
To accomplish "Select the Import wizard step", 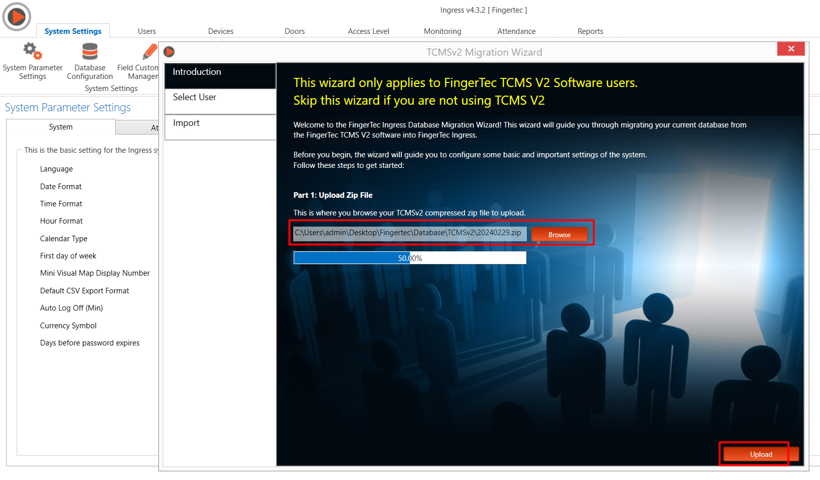I will (220, 127).
